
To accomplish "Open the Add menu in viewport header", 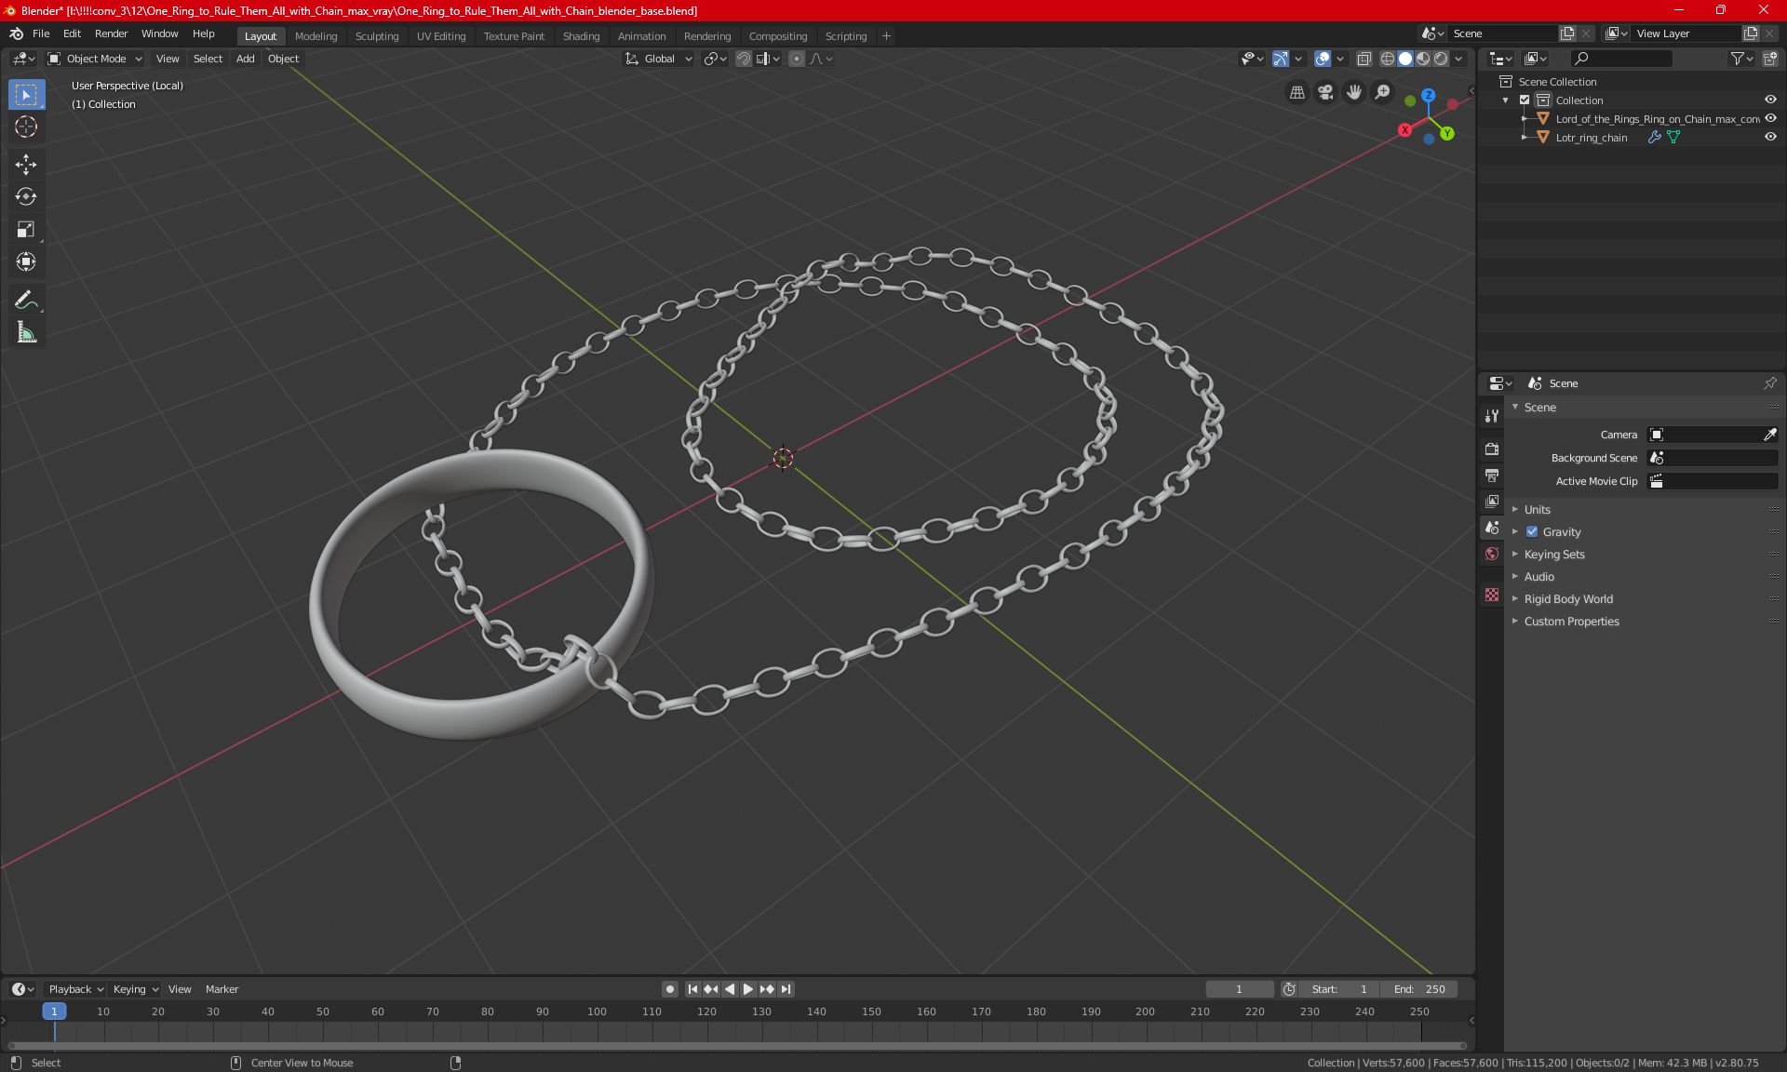I will point(245,59).
